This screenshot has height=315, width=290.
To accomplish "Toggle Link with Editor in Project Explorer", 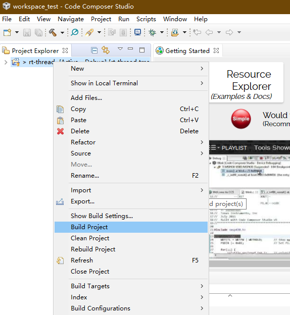I will tap(106, 50).
